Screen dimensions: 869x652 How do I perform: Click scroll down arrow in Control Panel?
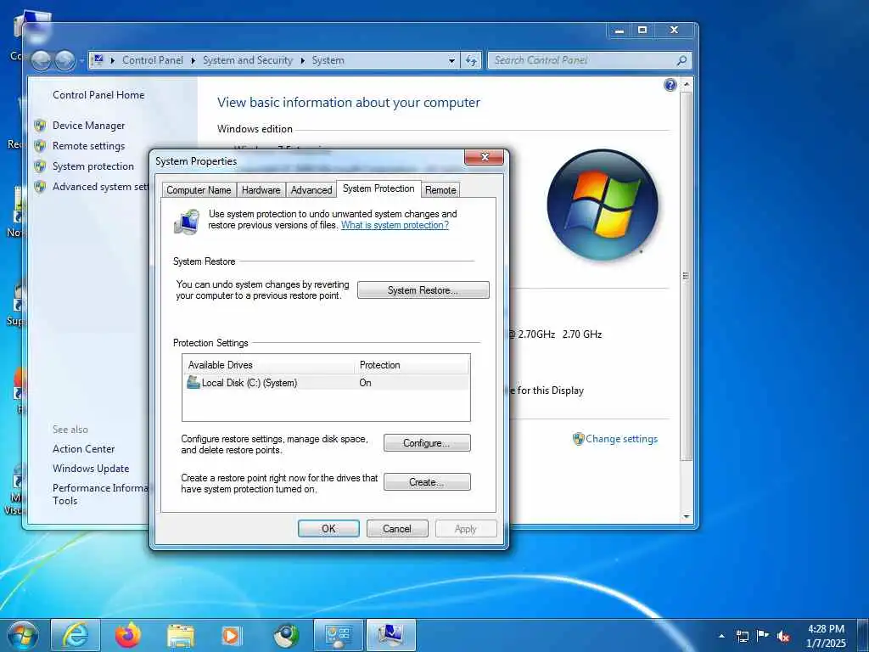pos(687,517)
